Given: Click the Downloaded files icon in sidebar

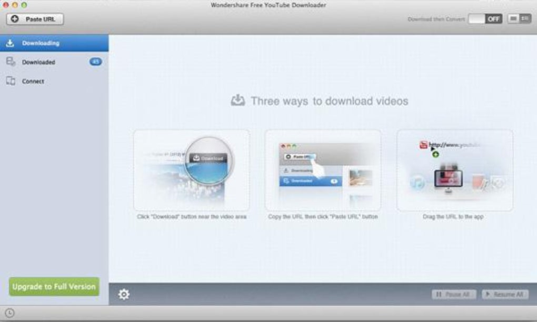Looking at the screenshot, I should (x=11, y=62).
